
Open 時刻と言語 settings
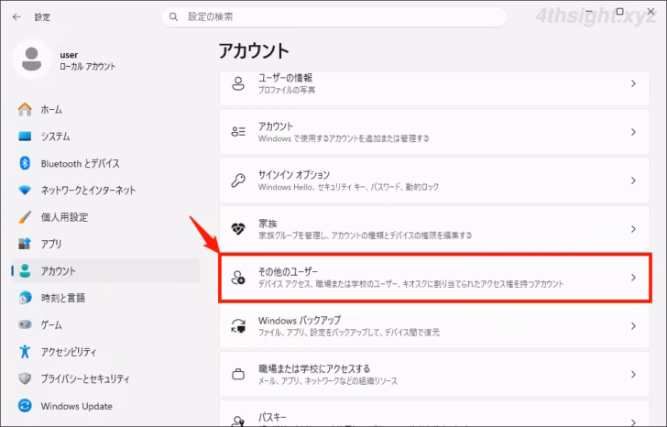coord(105,298)
